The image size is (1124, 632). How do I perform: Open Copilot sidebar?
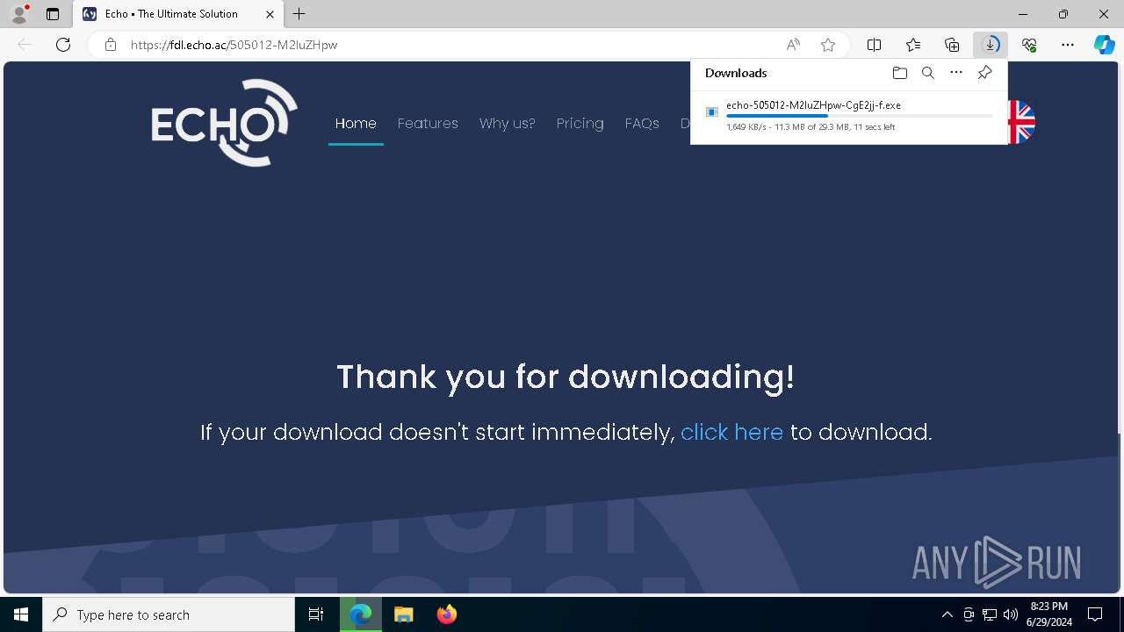coord(1105,45)
